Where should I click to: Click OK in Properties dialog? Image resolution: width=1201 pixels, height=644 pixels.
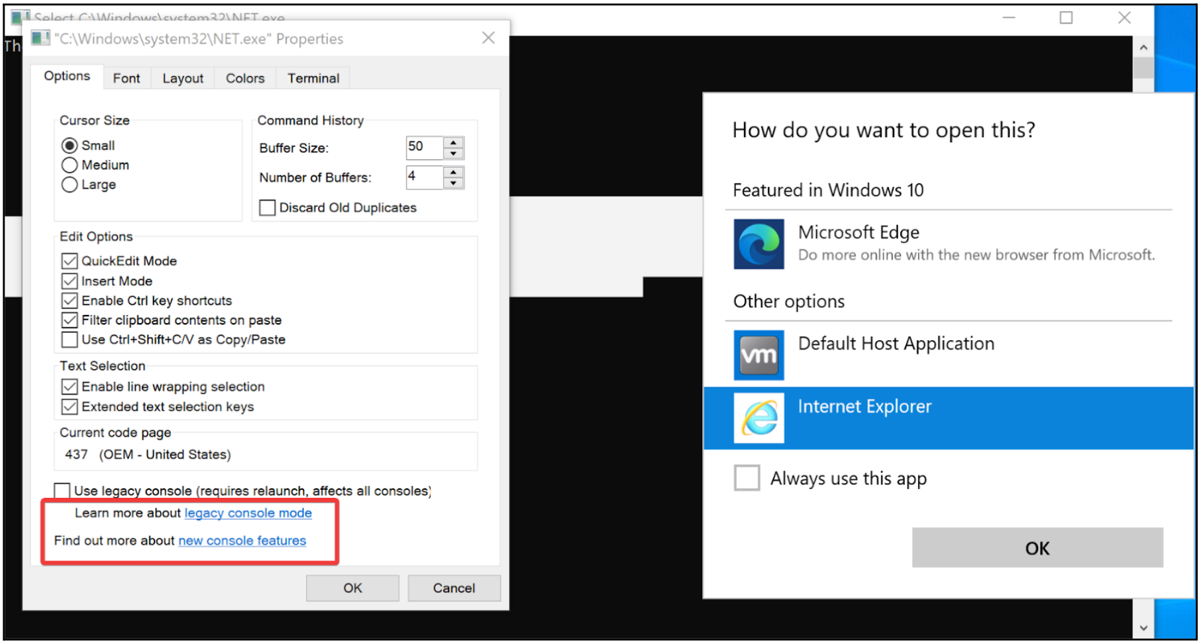coord(352,588)
